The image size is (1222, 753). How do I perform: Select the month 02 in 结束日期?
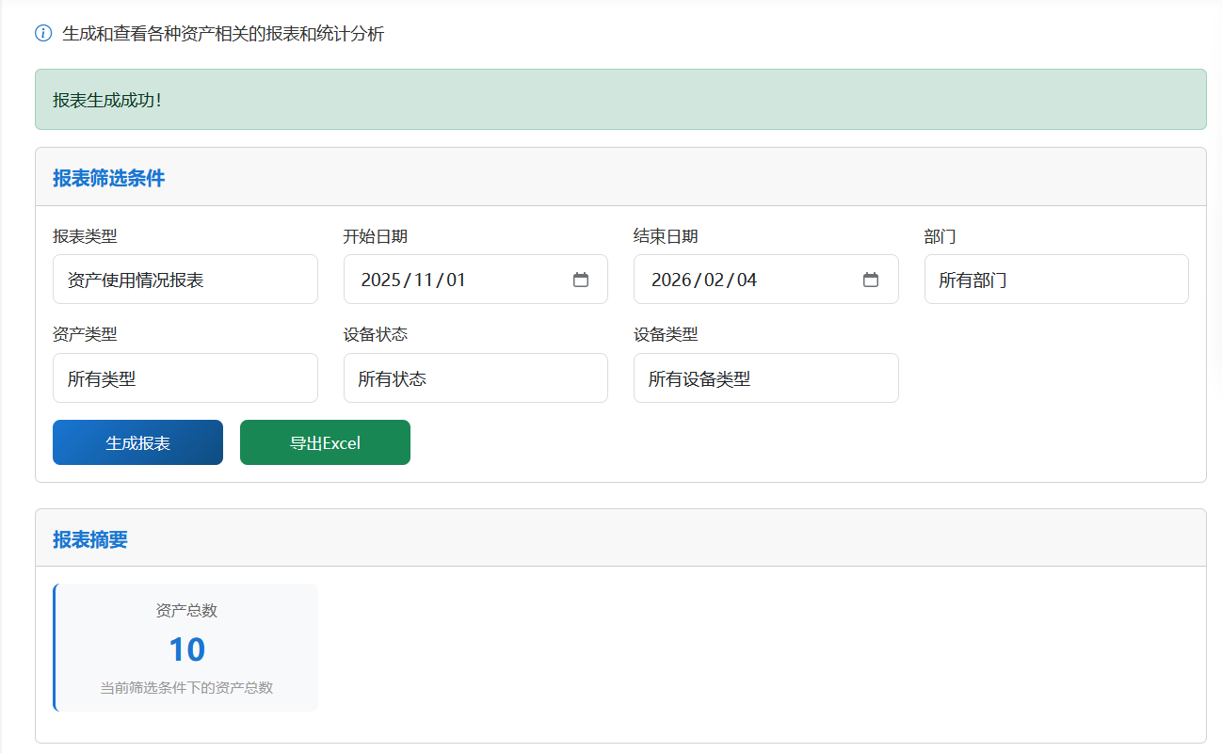click(x=715, y=280)
